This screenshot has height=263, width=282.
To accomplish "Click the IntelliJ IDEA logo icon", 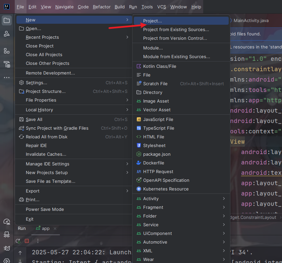I will click(x=7, y=7).
